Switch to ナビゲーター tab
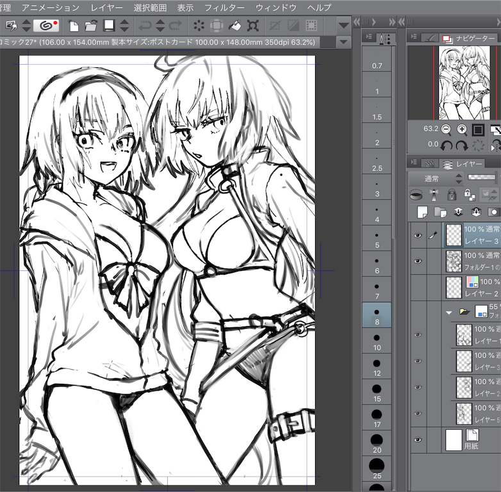 (x=469, y=38)
